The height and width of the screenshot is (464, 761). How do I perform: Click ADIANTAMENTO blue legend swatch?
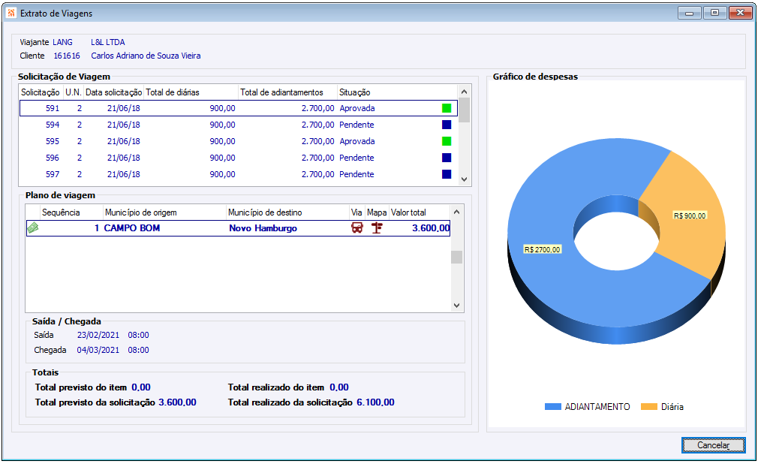tap(552, 407)
